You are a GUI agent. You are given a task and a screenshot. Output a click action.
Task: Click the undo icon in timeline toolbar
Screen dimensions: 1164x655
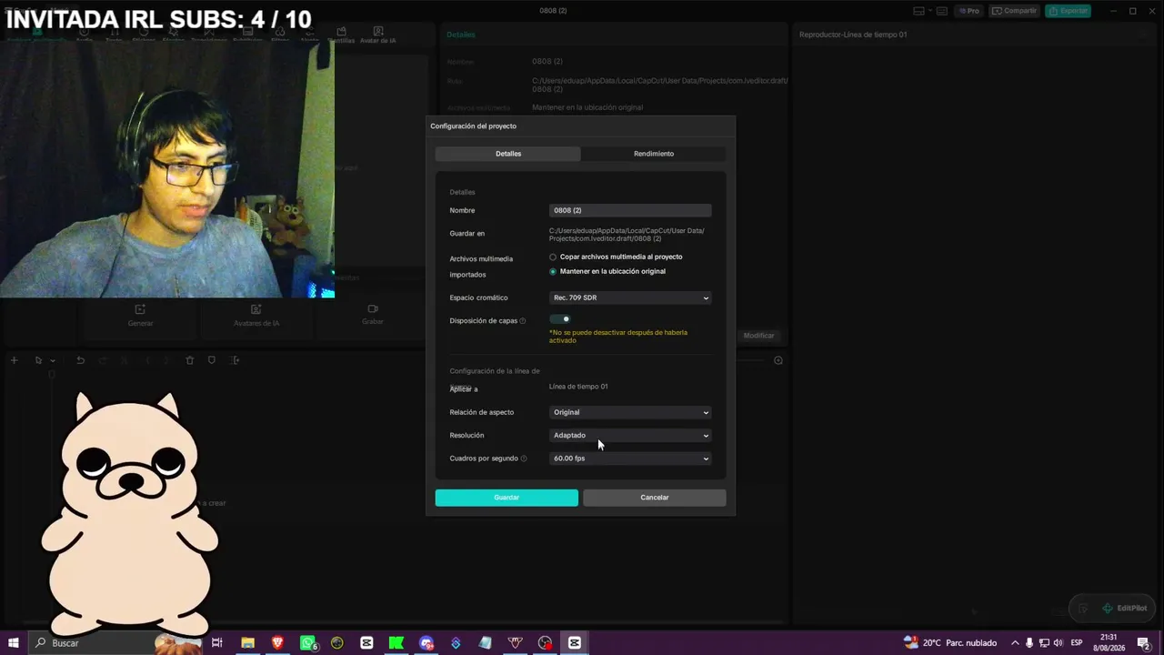[x=80, y=360]
